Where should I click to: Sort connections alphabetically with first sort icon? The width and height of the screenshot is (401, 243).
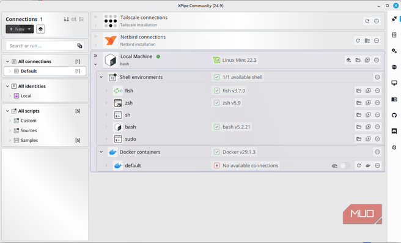coord(66,19)
